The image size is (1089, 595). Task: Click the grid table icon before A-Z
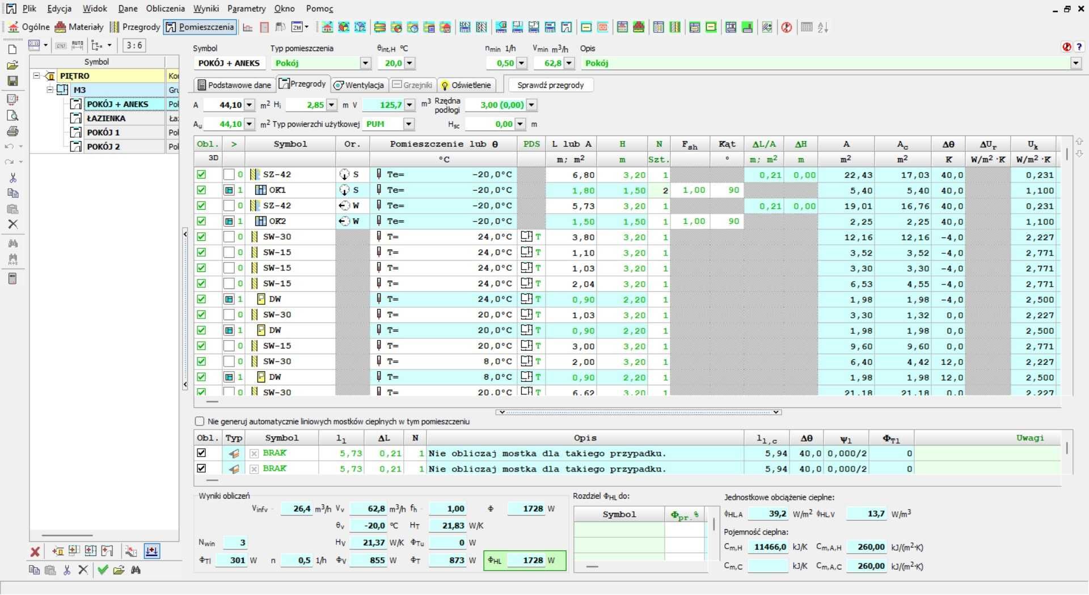pos(807,27)
